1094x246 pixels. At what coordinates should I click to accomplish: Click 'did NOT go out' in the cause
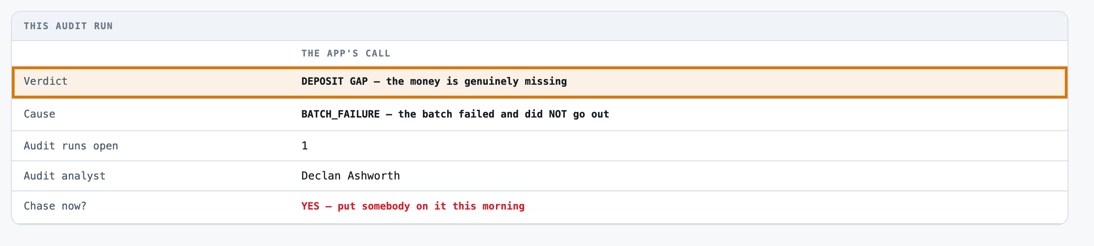pos(567,114)
